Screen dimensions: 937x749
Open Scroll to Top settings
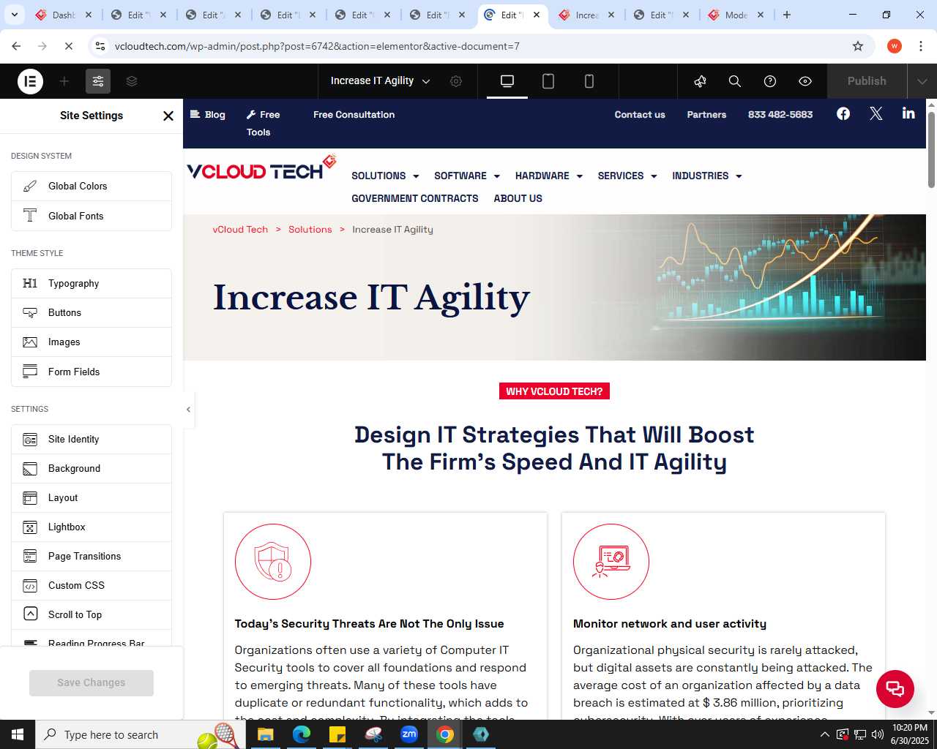point(92,614)
